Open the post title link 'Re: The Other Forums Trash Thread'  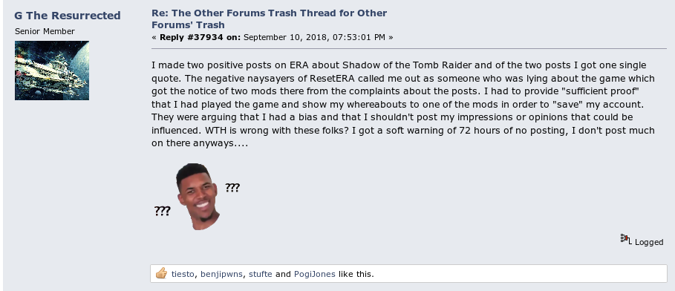pyautogui.click(x=269, y=19)
